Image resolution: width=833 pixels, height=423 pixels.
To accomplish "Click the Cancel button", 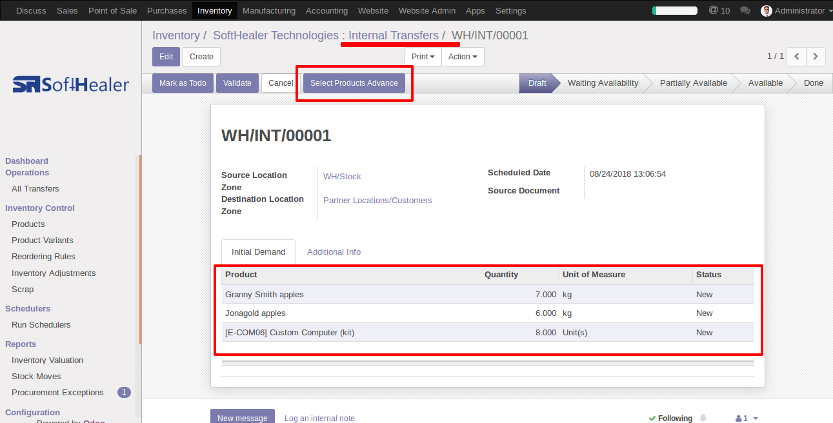I will [281, 83].
